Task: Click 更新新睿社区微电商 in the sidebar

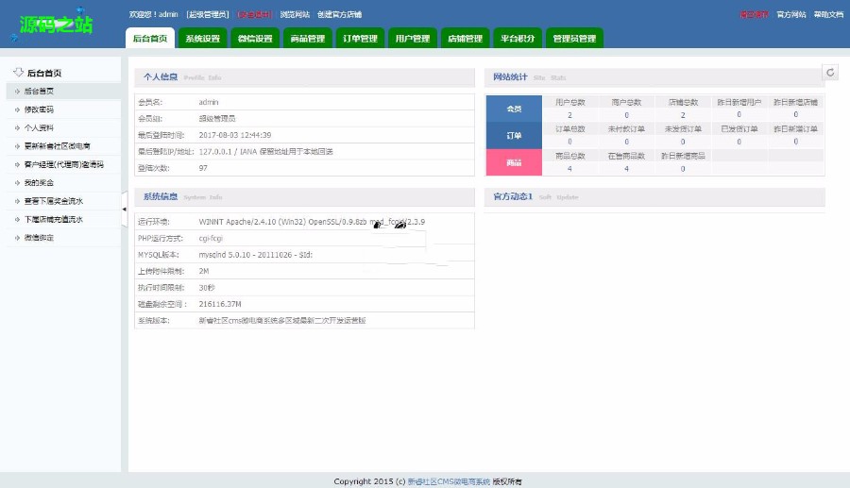Action: [x=58, y=146]
